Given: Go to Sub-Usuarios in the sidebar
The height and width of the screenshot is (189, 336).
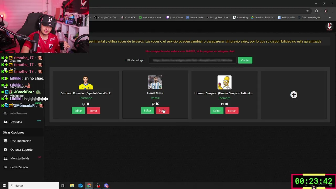Looking at the screenshot, I should [18, 113].
